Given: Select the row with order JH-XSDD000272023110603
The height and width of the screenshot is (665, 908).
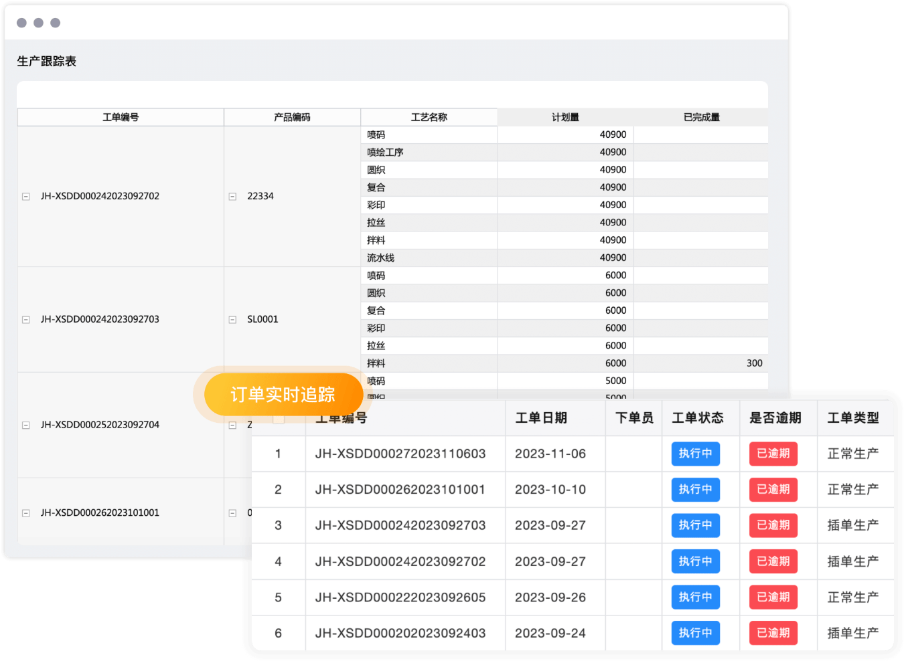Looking at the screenshot, I should pos(400,454).
